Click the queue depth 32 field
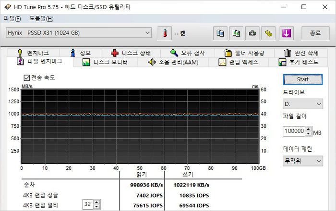 [88, 204]
